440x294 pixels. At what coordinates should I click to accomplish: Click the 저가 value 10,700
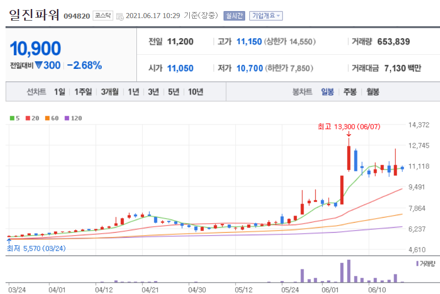pyautogui.click(x=250, y=68)
